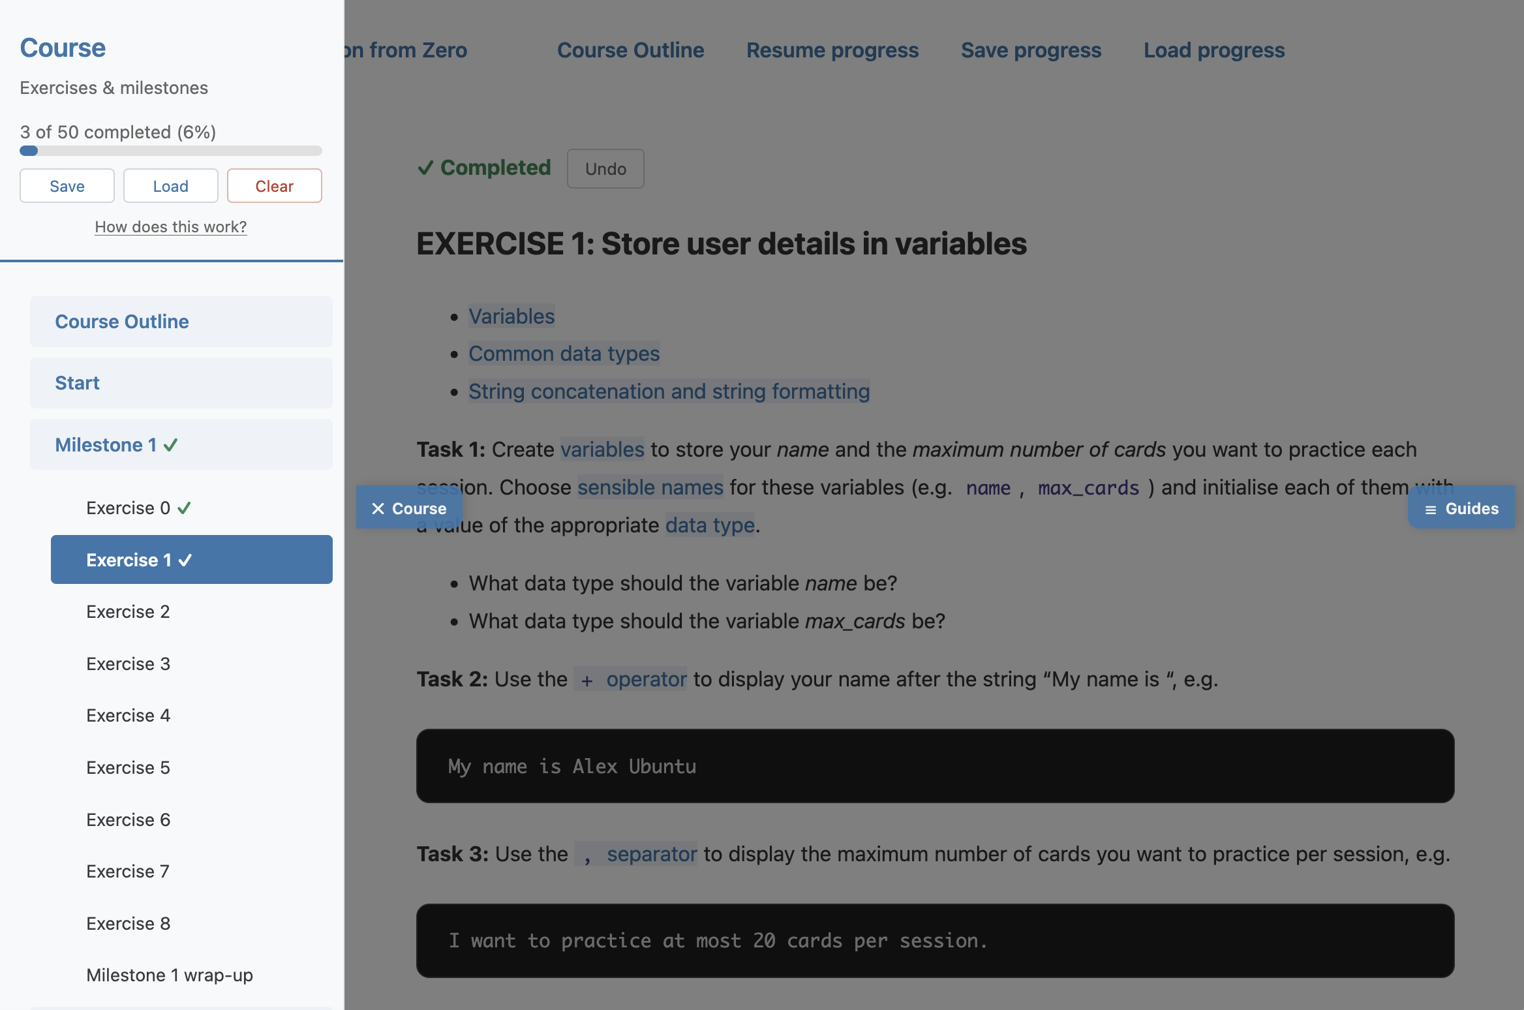
Task: Open Milestone 1 wrap-up in sidebar
Action: [192, 975]
